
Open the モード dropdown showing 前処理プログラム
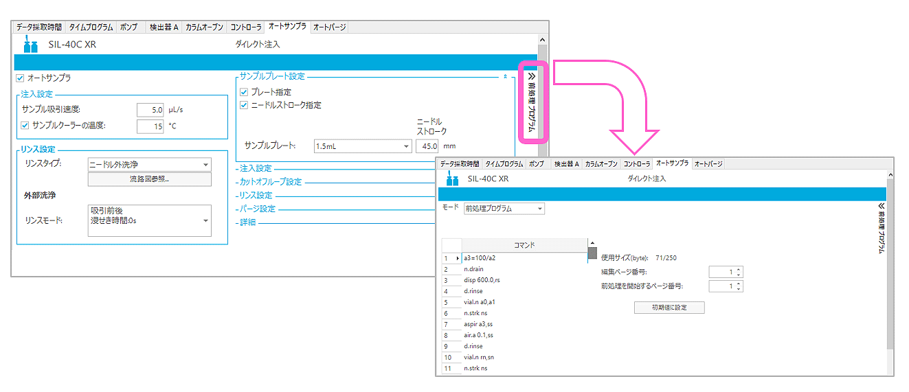coord(540,209)
